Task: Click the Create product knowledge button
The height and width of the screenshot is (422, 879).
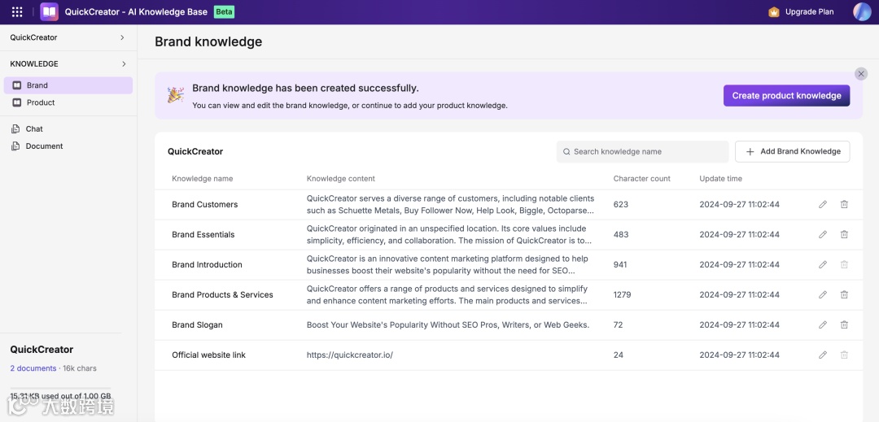Action: coord(786,96)
